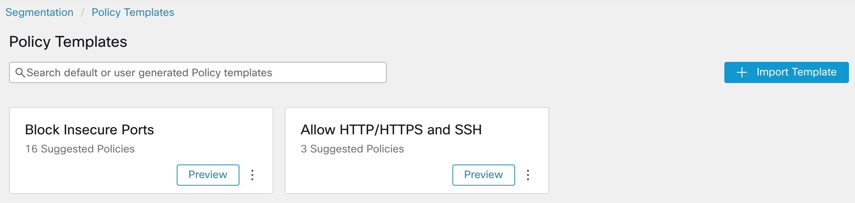
Task: Click the 3 Suggested Policies text
Action: tap(352, 149)
